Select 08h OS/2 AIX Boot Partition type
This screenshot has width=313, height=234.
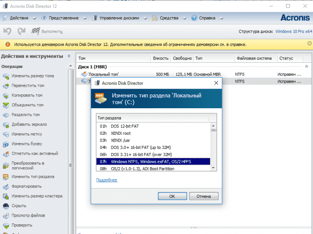pyautogui.click(x=153, y=168)
